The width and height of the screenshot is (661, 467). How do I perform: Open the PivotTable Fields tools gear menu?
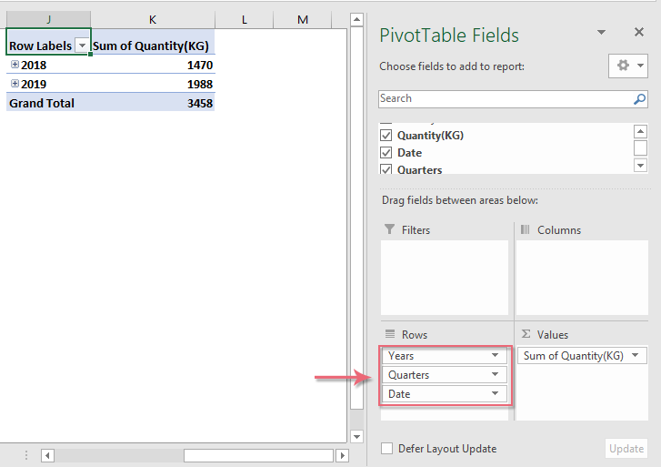[627, 66]
